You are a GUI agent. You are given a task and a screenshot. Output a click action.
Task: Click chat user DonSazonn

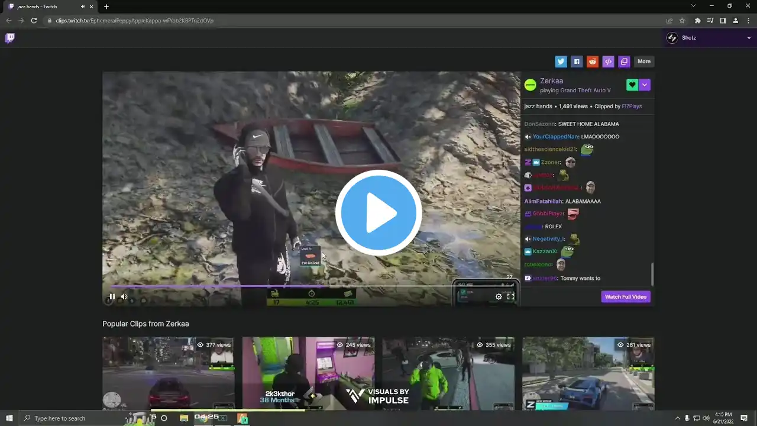(539, 124)
